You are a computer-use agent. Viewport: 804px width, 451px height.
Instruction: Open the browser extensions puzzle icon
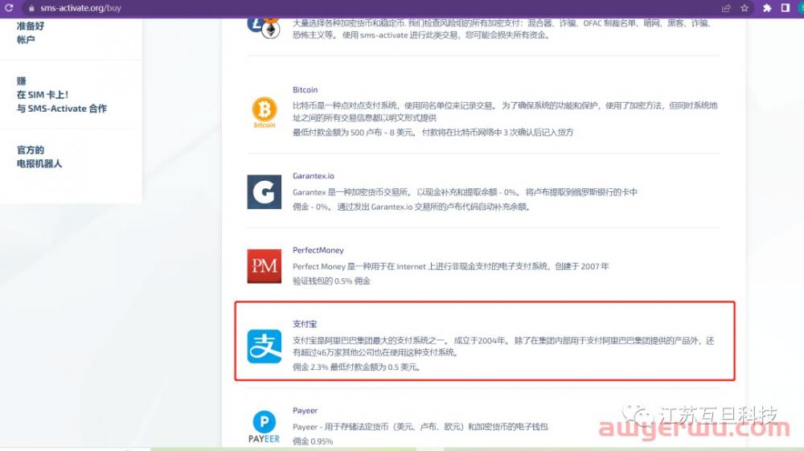(767, 8)
